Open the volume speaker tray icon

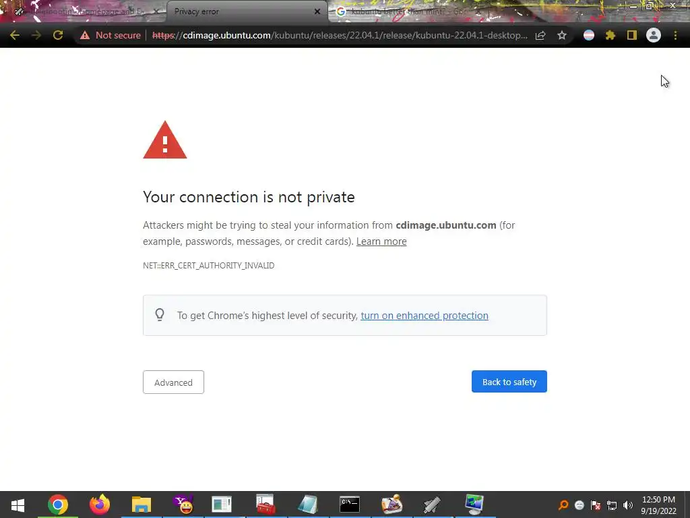coord(628,505)
